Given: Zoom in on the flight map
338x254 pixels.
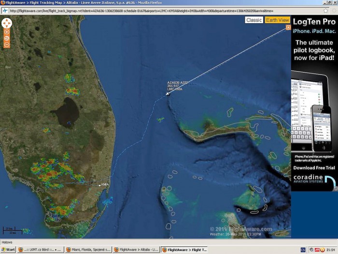Looking at the screenshot, I should pyautogui.click(x=7, y=32).
